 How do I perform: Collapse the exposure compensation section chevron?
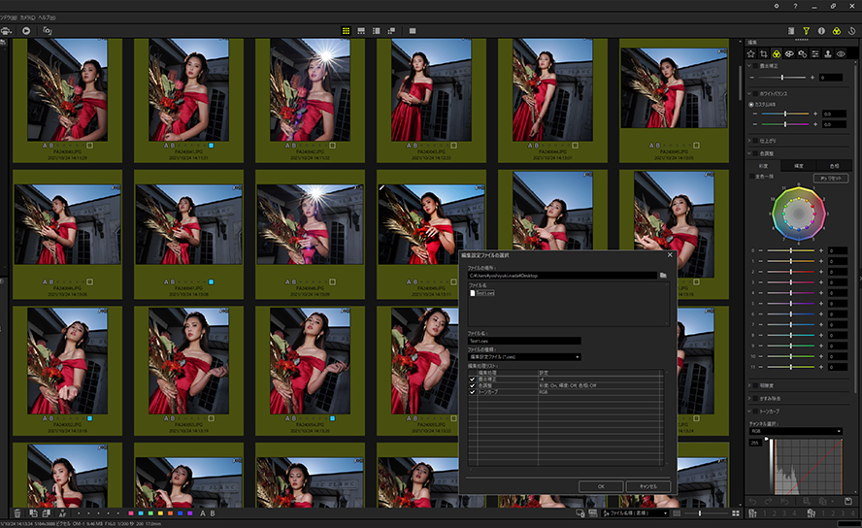(749, 65)
